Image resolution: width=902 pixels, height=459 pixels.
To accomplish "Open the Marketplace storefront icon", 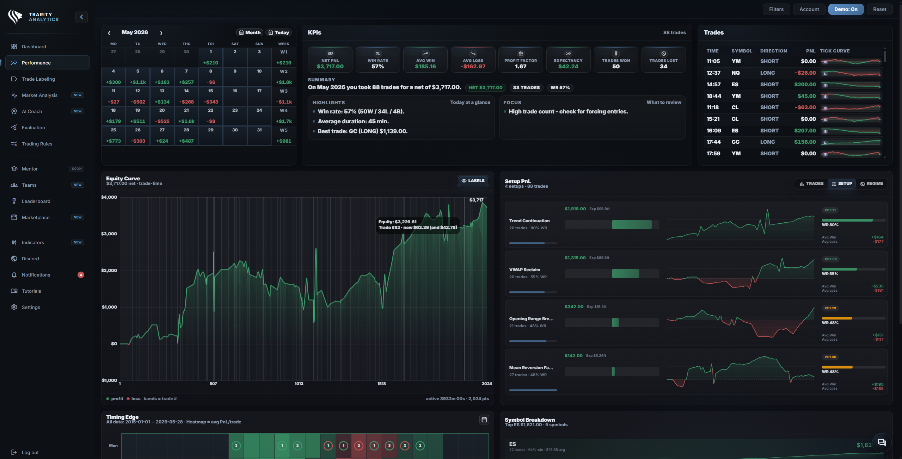I will 14,217.
